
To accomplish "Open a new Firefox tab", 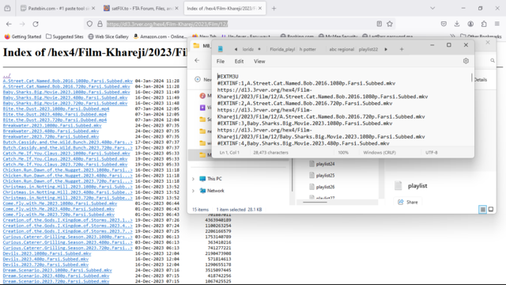I will [x=274, y=9].
